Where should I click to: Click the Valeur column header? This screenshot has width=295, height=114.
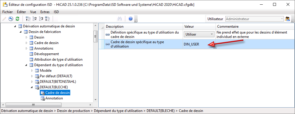coord(199,27)
